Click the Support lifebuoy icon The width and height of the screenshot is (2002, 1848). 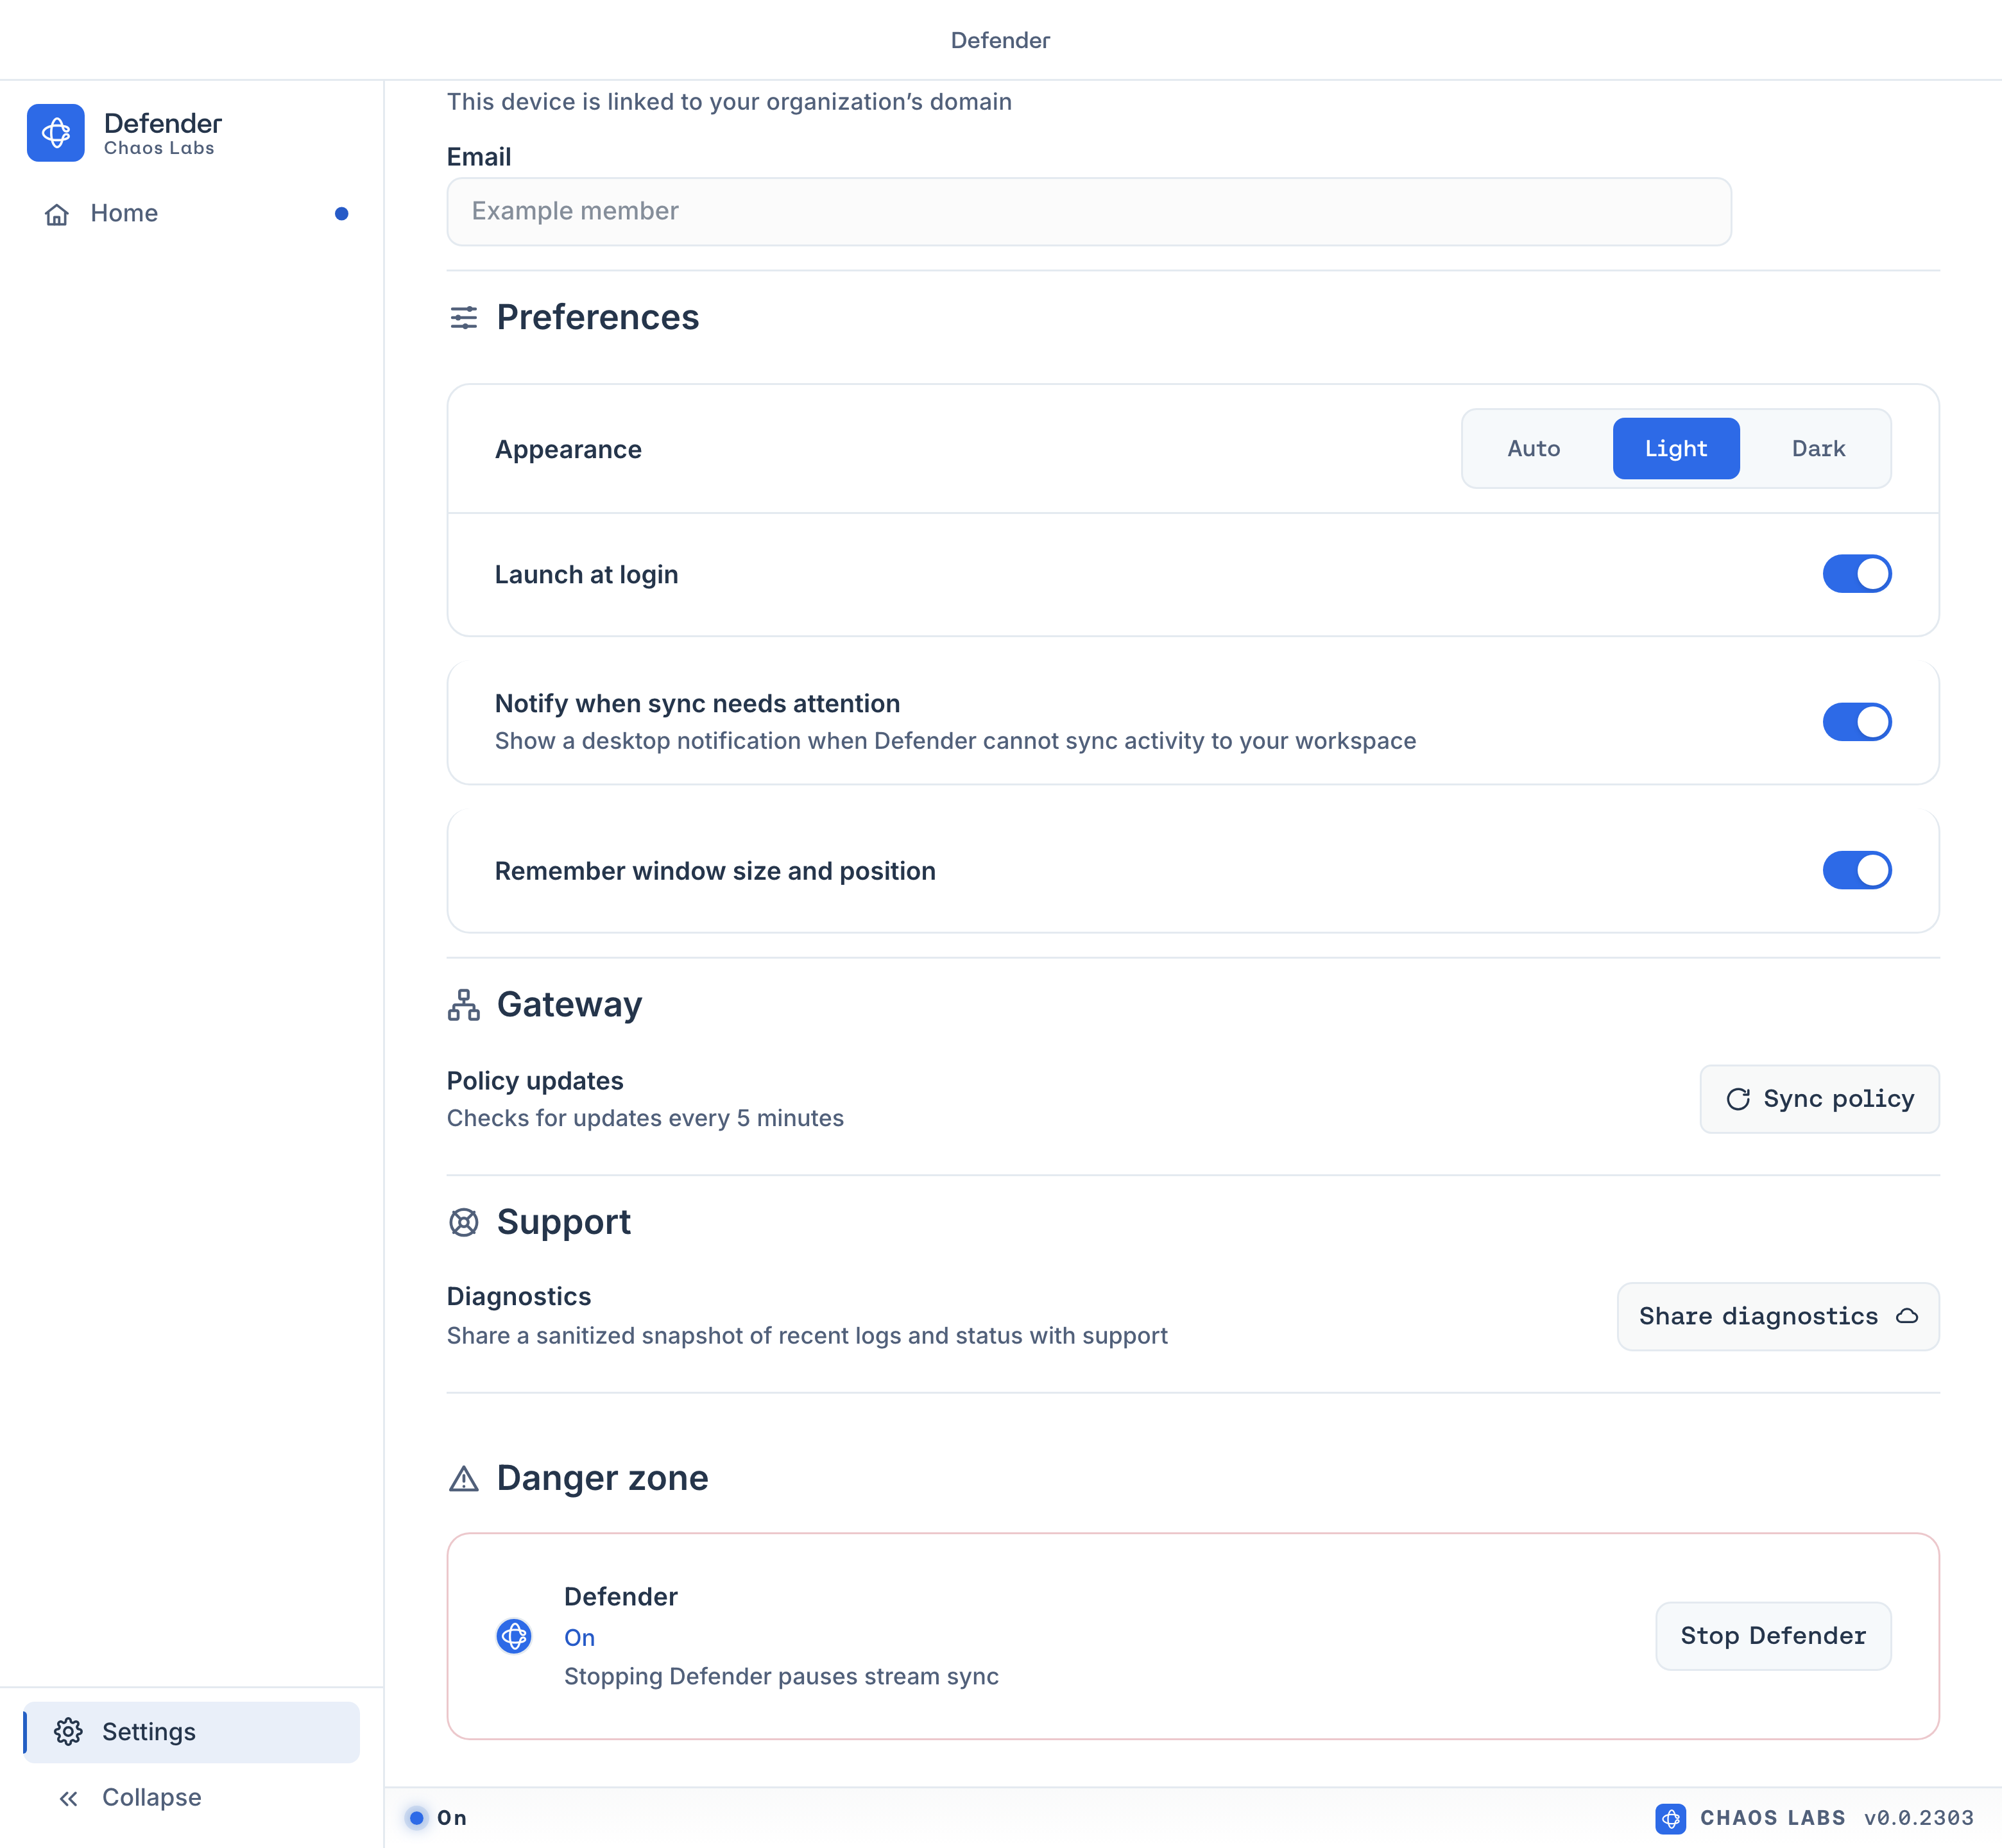(463, 1222)
